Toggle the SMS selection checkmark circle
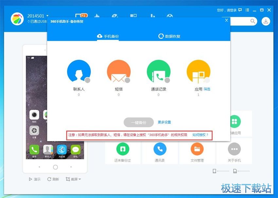 point(127,80)
